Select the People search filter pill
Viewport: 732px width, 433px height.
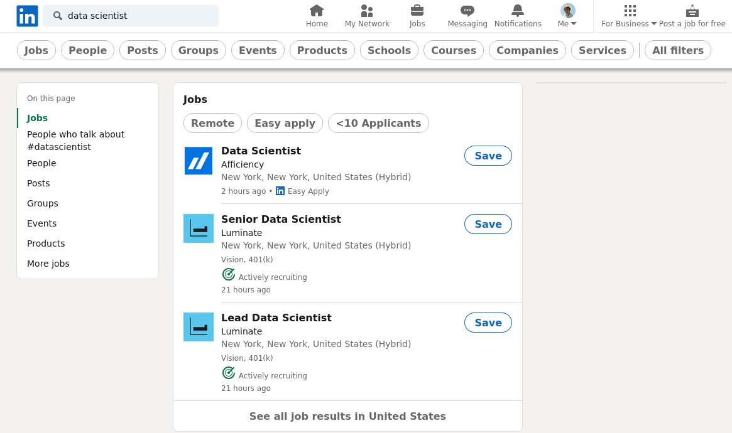pyautogui.click(x=88, y=50)
